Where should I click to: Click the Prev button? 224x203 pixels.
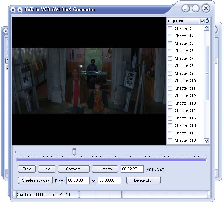click(27, 169)
